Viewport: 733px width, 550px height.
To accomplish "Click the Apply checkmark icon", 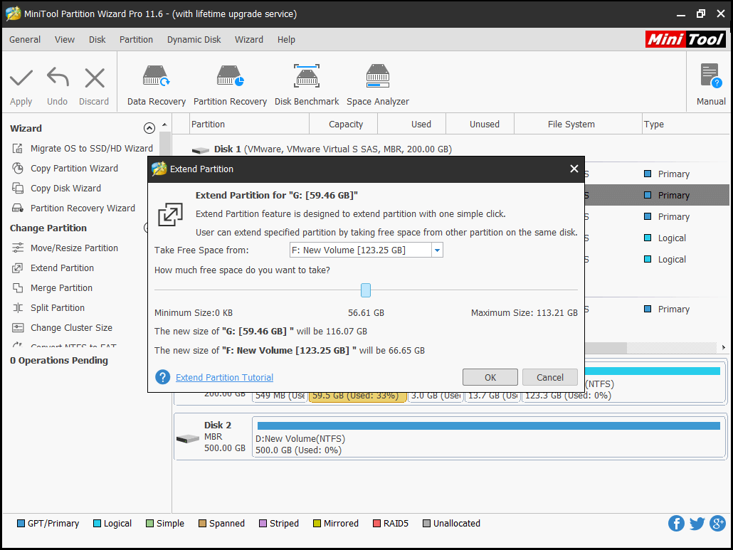I will click(x=21, y=78).
